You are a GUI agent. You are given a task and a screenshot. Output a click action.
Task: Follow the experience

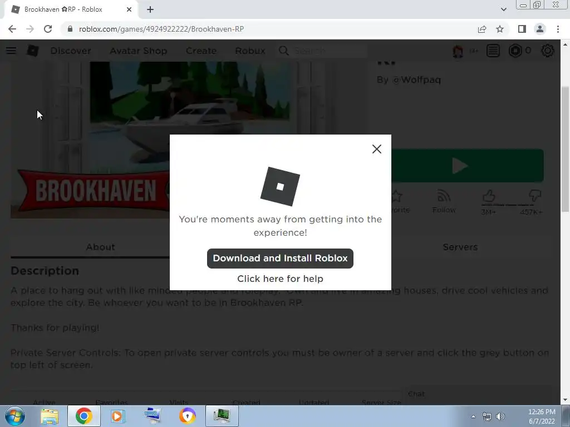click(x=444, y=201)
